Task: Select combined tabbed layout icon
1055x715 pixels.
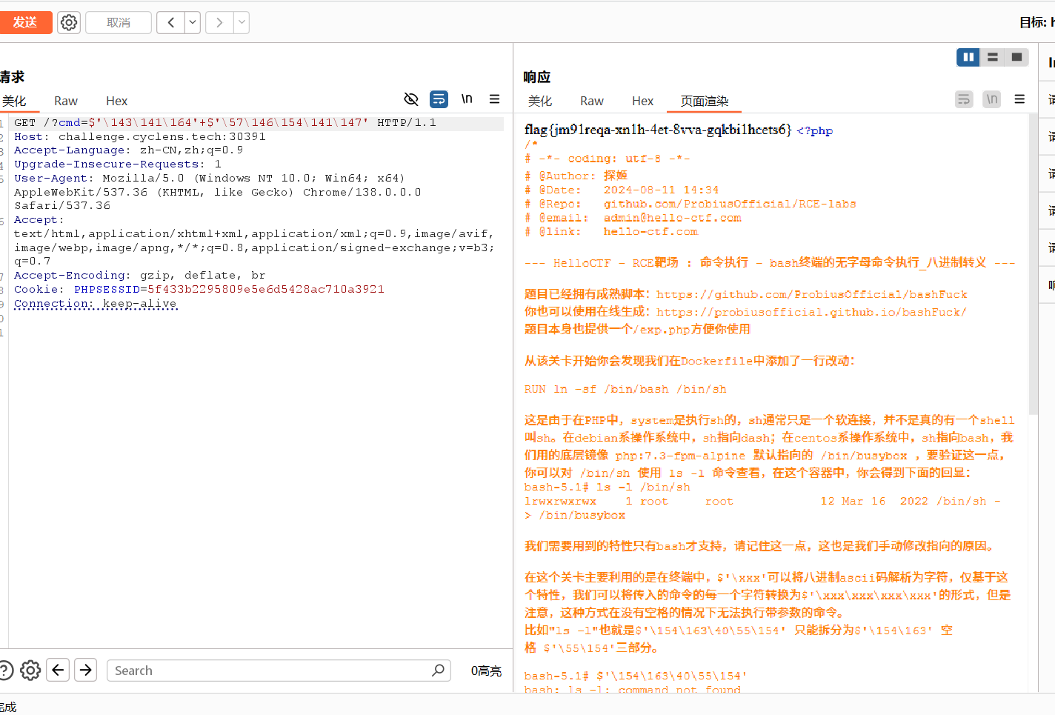Action: pos(1017,57)
